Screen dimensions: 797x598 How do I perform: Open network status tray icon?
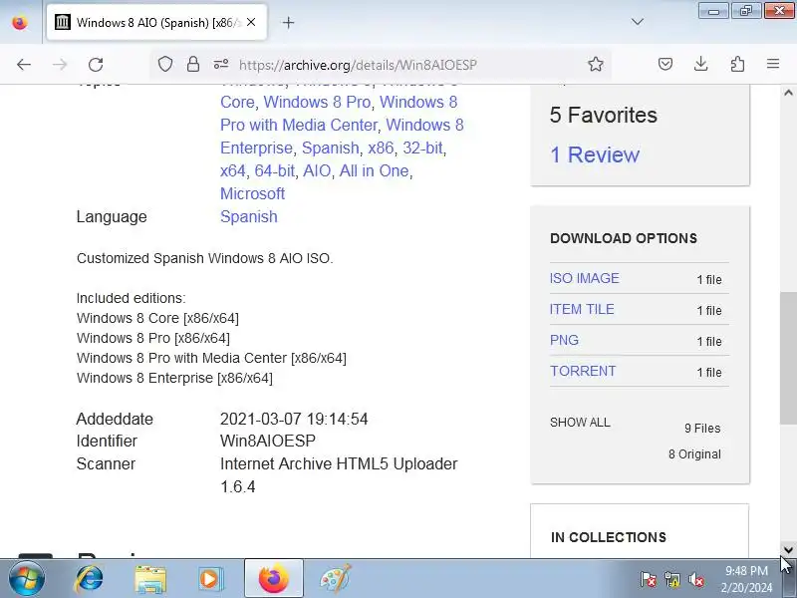tap(671, 580)
